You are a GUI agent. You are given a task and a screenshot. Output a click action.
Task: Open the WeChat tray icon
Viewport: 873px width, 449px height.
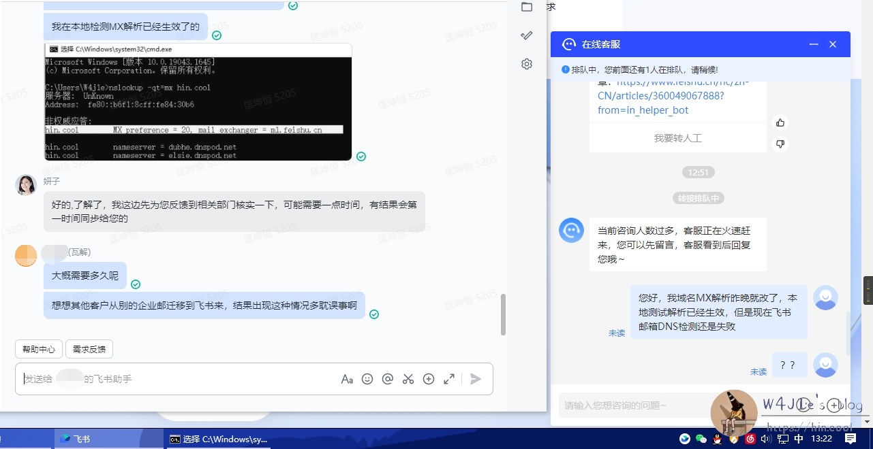[701, 439]
